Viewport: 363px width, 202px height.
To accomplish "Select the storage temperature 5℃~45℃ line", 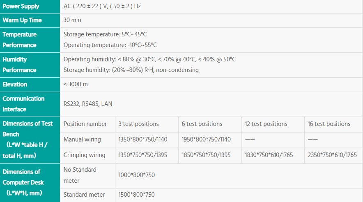I will 105,34.
